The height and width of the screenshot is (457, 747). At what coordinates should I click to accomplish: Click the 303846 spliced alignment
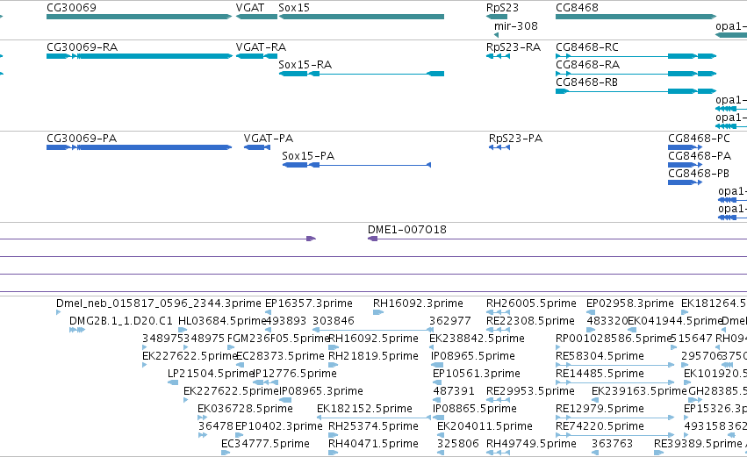point(373,330)
